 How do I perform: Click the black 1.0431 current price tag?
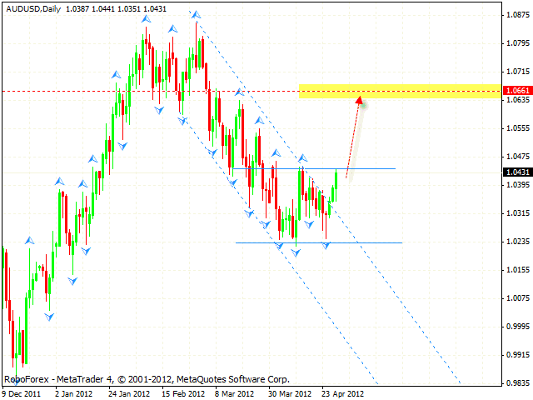click(517, 172)
